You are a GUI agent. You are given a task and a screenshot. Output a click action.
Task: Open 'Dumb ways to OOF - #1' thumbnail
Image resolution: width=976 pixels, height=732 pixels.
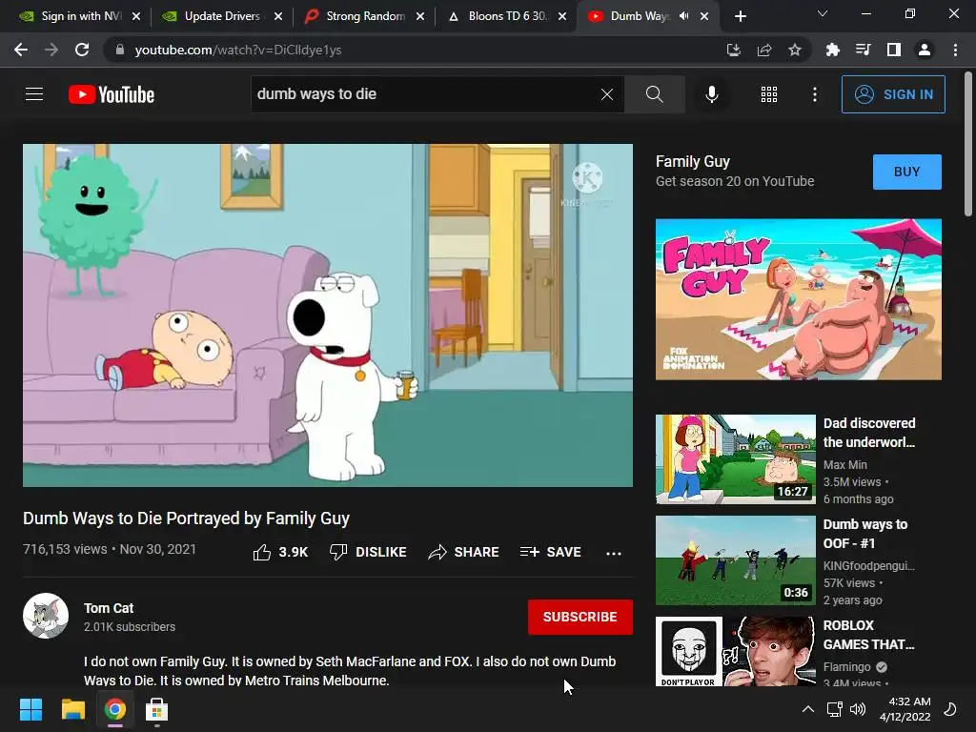click(735, 559)
